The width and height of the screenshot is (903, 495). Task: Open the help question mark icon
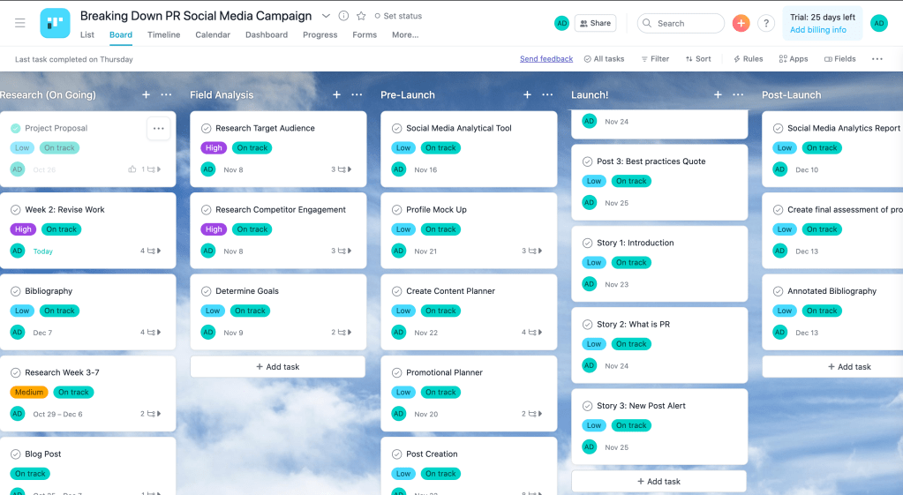coord(765,24)
